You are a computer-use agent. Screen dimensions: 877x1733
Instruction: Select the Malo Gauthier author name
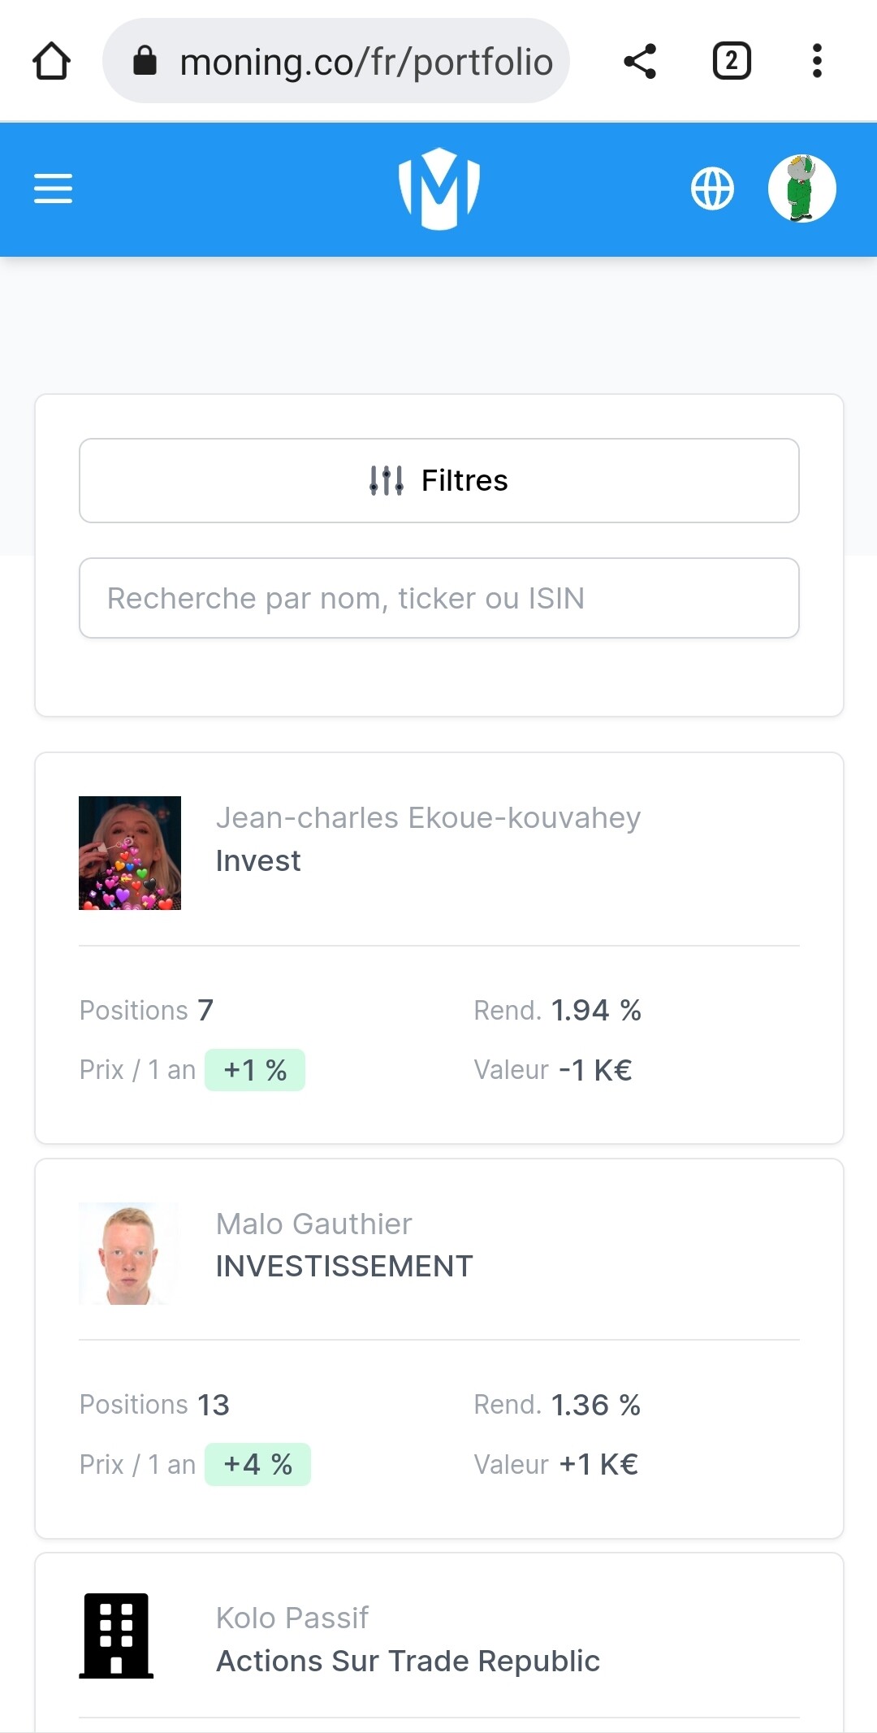point(313,1224)
